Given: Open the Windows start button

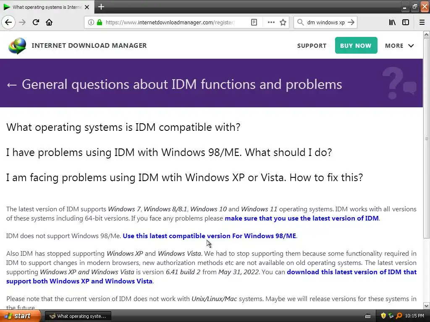Looking at the screenshot, I should pyautogui.click(x=20, y=316).
